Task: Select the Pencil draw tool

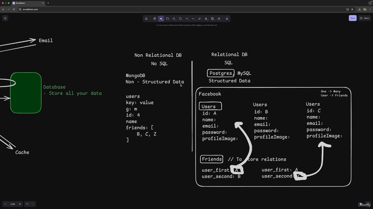Action: [200, 19]
